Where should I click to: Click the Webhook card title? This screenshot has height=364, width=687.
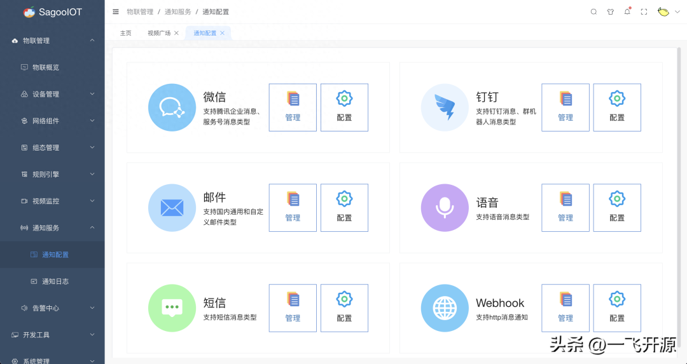pyautogui.click(x=500, y=303)
